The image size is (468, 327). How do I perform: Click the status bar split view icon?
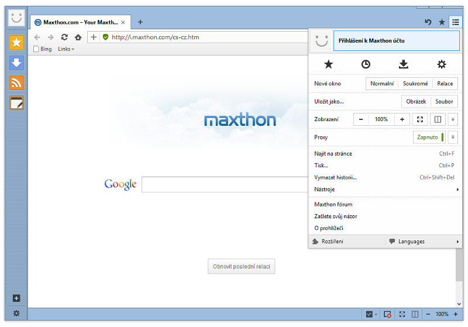(415, 314)
